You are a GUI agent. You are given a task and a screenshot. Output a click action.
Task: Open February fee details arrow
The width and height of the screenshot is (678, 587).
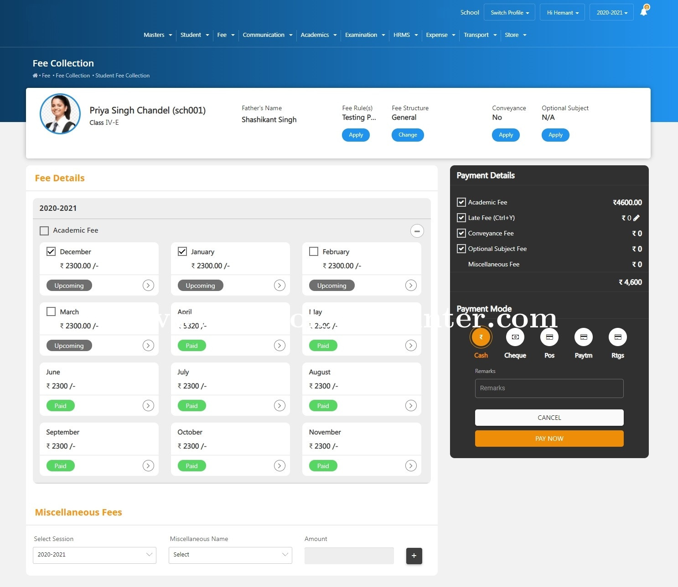(x=411, y=286)
